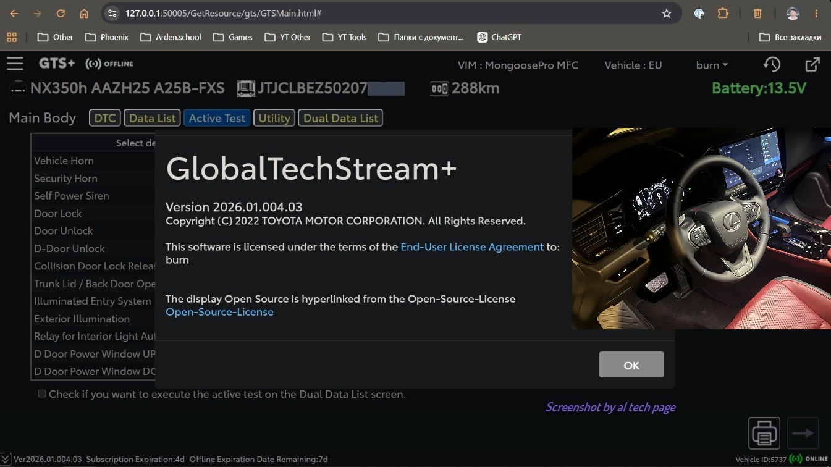This screenshot has height=467, width=831.
Task: Click the Battery:13.5V reading
Action: coord(759,88)
